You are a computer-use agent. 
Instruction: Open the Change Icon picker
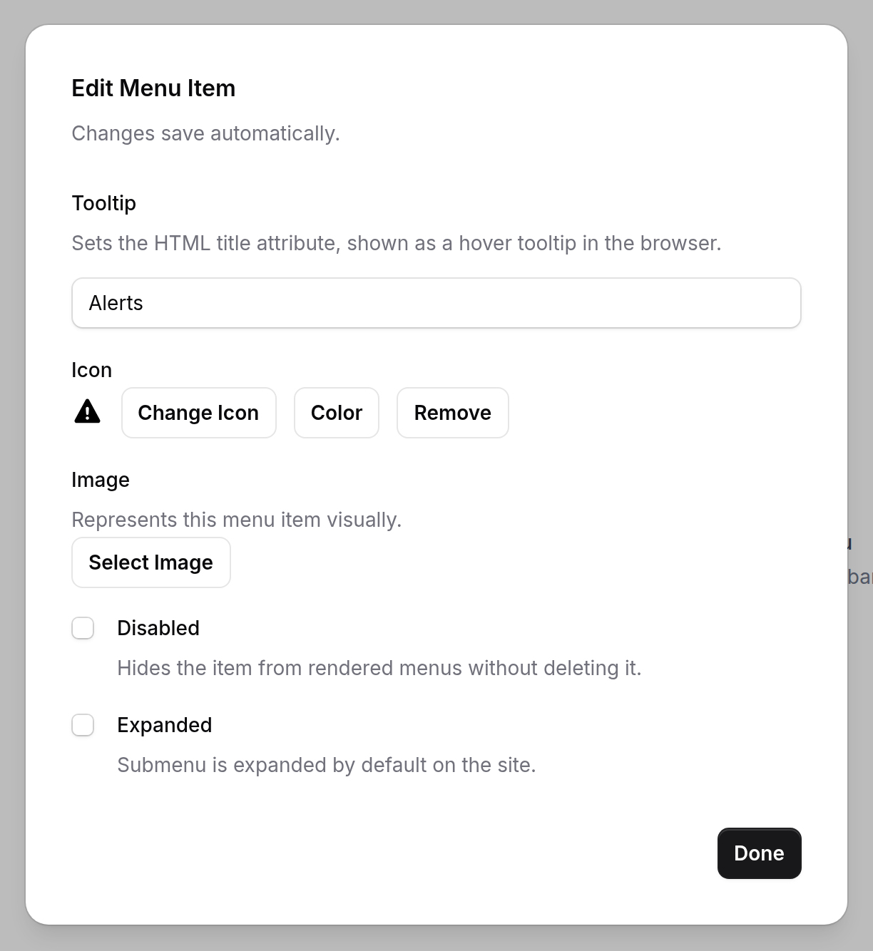(199, 413)
